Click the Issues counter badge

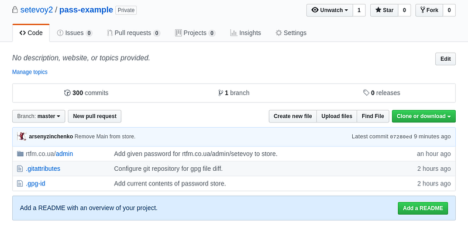(89, 33)
